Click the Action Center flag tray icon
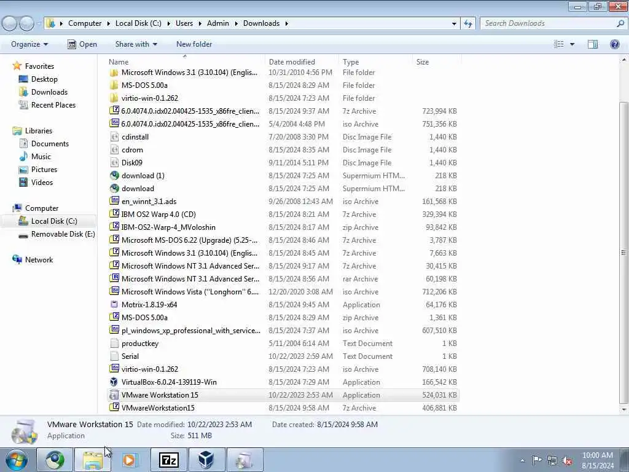 pyautogui.click(x=537, y=460)
